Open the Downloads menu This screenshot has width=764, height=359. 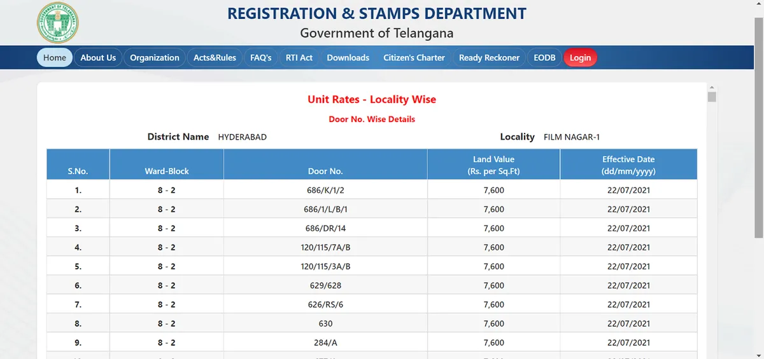[x=348, y=58]
